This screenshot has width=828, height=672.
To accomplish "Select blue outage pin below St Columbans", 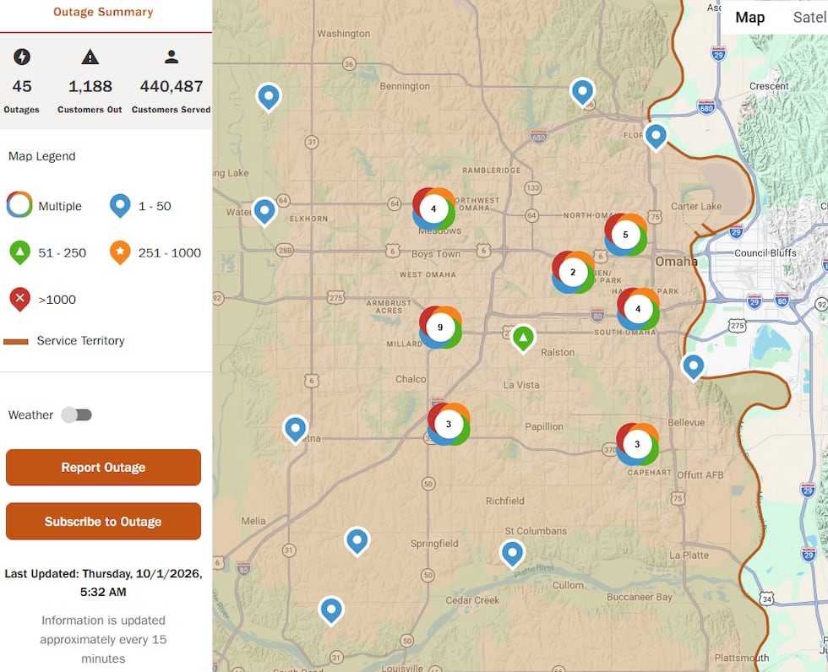I will pyautogui.click(x=512, y=553).
